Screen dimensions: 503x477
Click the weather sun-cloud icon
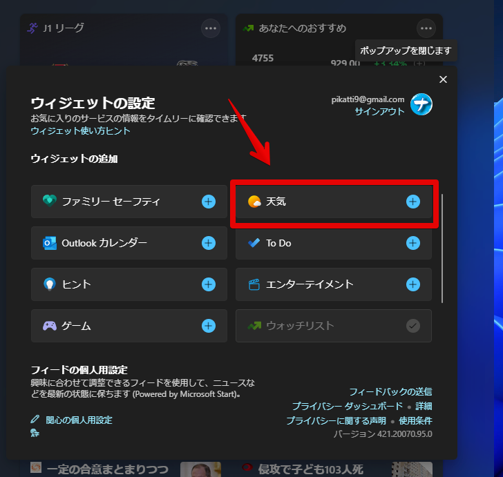(x=254, y=202)
